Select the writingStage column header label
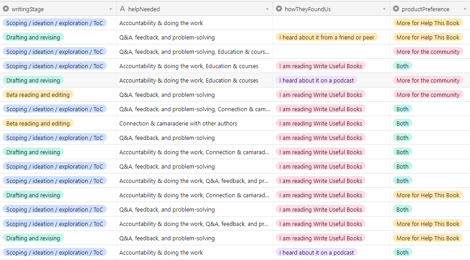 click(28, 9)
